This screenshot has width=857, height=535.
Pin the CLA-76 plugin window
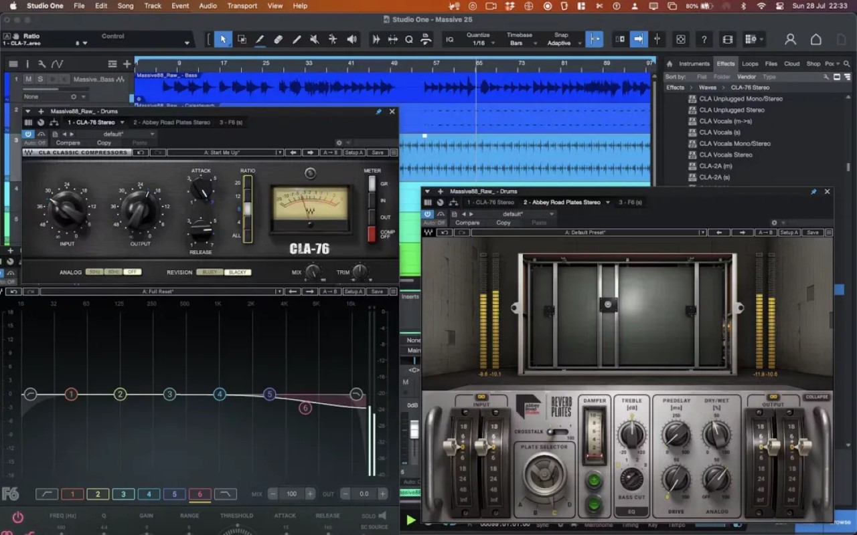379,112
